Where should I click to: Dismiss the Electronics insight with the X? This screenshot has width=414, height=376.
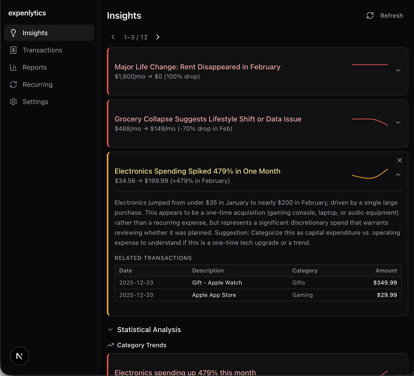pyautogui.click(x=400, y=160)
